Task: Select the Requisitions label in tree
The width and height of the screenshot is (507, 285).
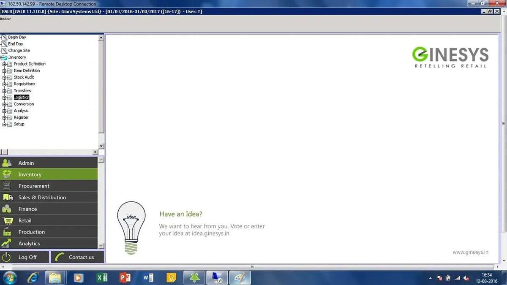Action: (25, 84)
